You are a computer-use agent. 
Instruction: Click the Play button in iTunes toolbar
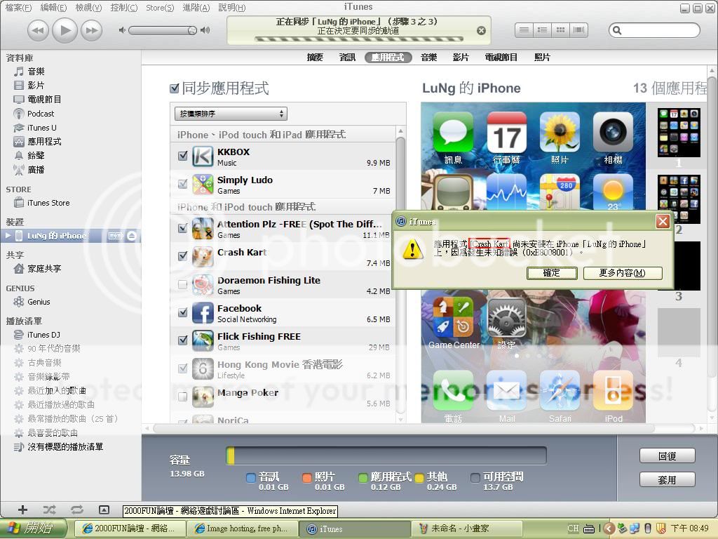click(x=65, y=30)
